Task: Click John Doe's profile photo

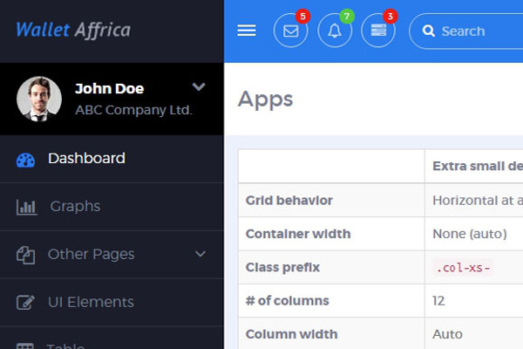Action: click(39, 99)
